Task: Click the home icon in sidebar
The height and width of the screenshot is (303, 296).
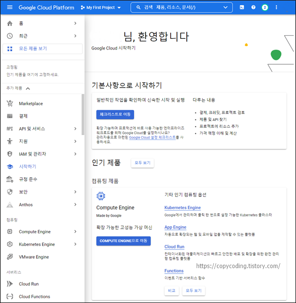Action: click(10, 24)
